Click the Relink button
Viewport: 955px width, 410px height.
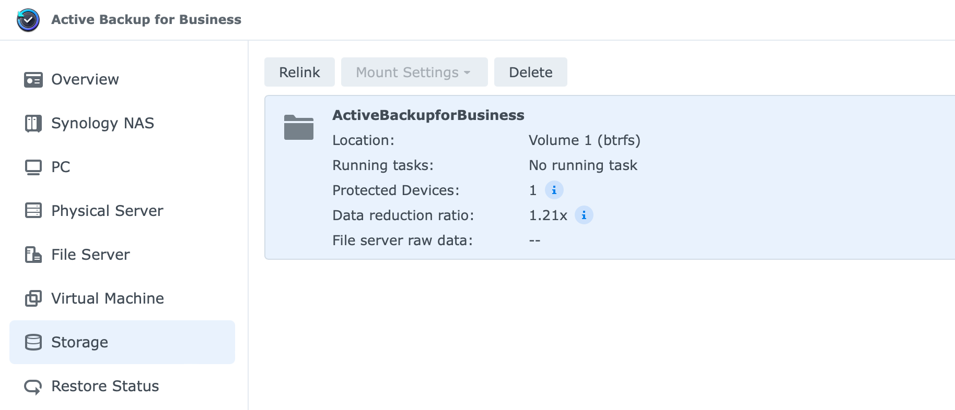pos(299,72)
